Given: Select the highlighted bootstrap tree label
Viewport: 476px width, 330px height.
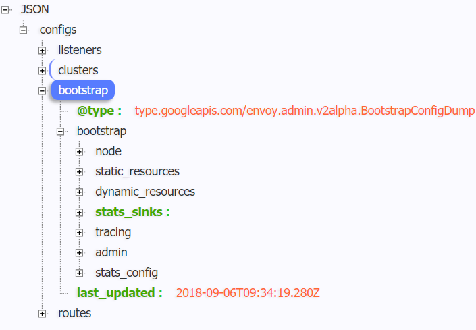Looking at the screenshot, I should pos(82,90).
